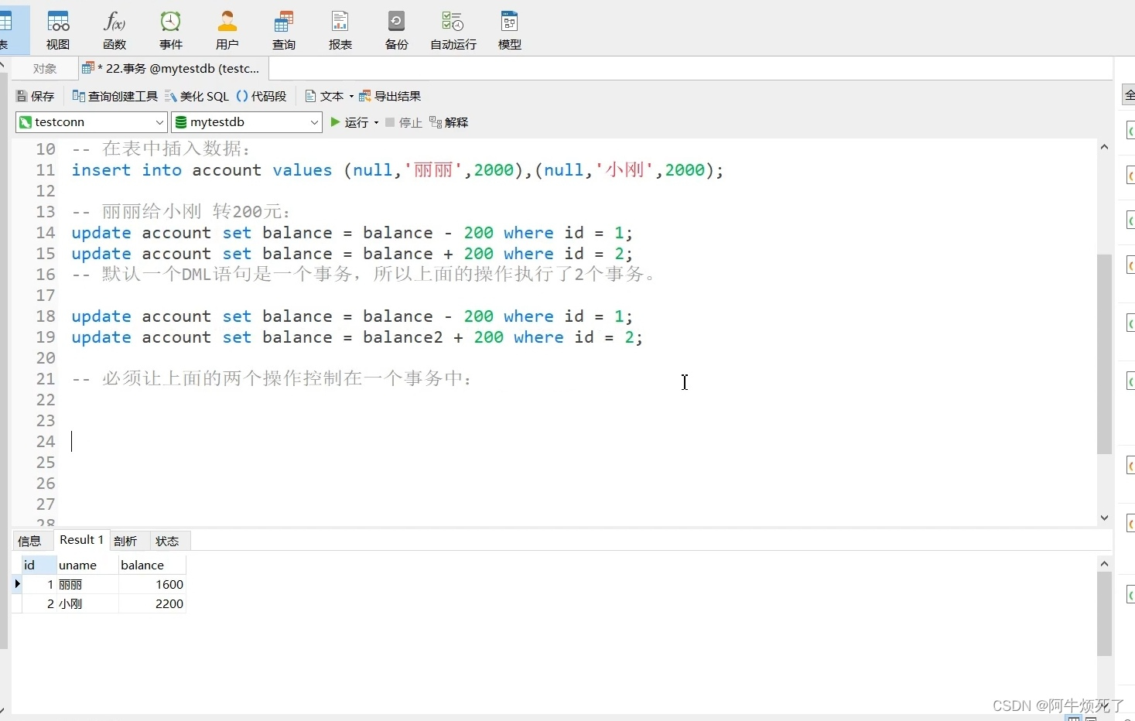1135x721 pixels.
Task: Click line 19 balance2 update statement
Action: coord(357,337)
